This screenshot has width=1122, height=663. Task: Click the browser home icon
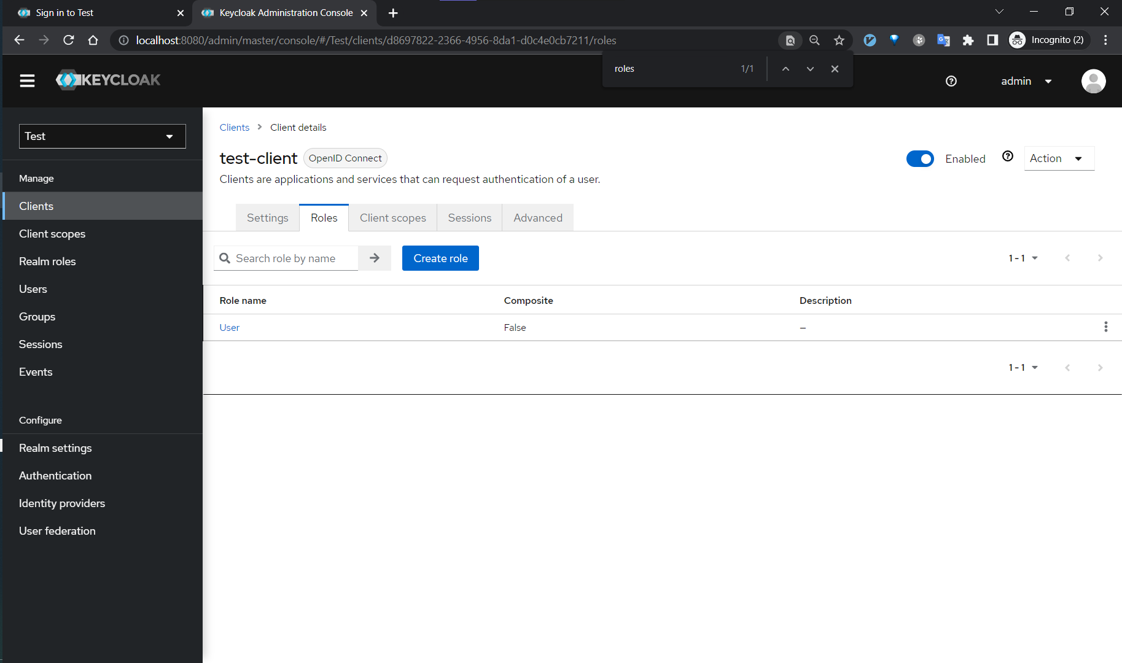pos(93,40)
